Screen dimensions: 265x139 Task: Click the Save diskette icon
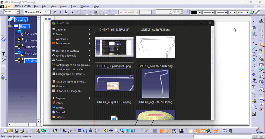tap(16, 131)
